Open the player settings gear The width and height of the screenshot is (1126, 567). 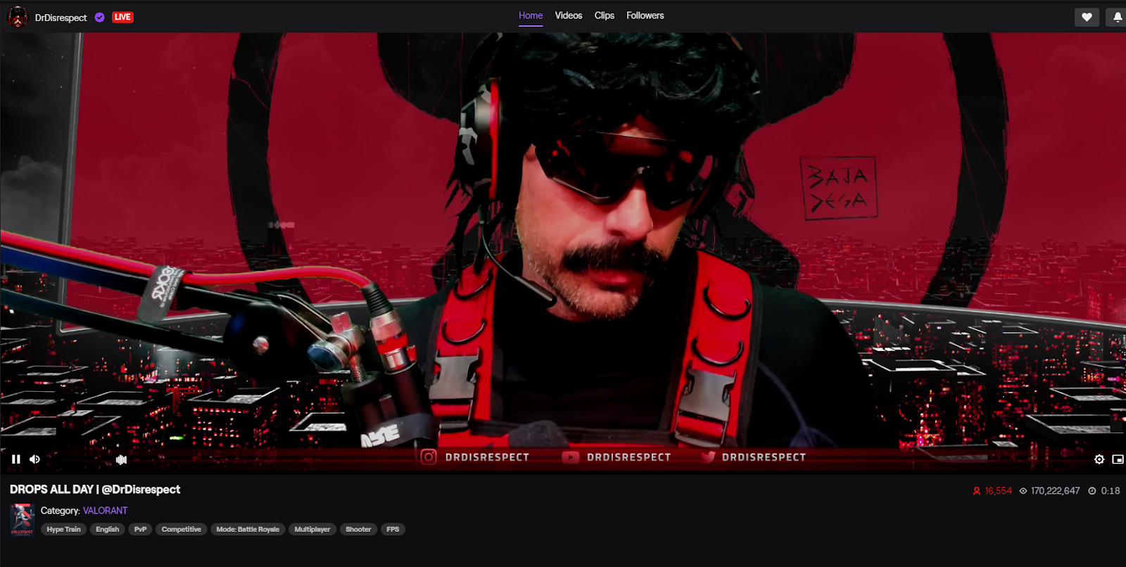(x=1099, y=459)
